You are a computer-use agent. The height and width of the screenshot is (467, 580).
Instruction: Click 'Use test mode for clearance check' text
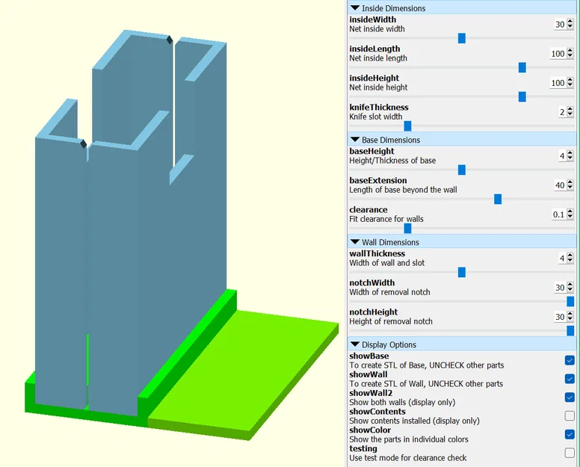(408, 458)
